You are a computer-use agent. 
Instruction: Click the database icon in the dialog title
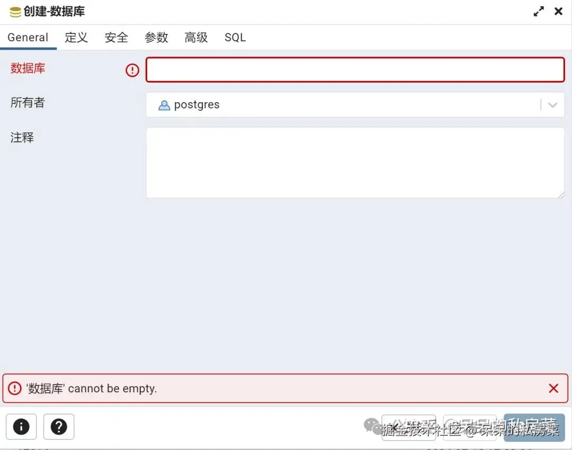(x=15, y=12)
